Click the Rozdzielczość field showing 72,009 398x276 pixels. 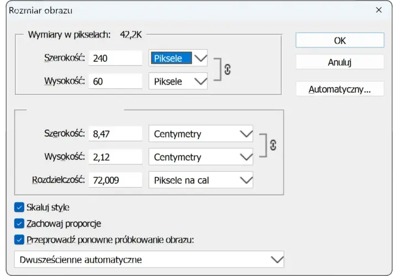[115, 180]
